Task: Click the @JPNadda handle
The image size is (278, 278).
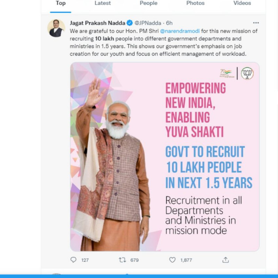Action: [x=148, y=23]
